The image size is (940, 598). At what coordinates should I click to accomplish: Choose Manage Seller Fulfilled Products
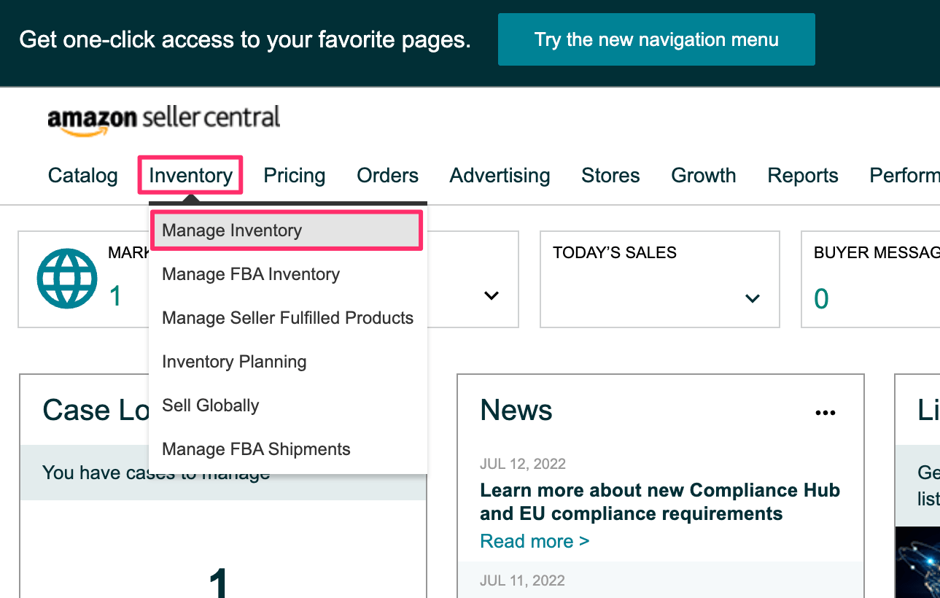click(288, 317)
